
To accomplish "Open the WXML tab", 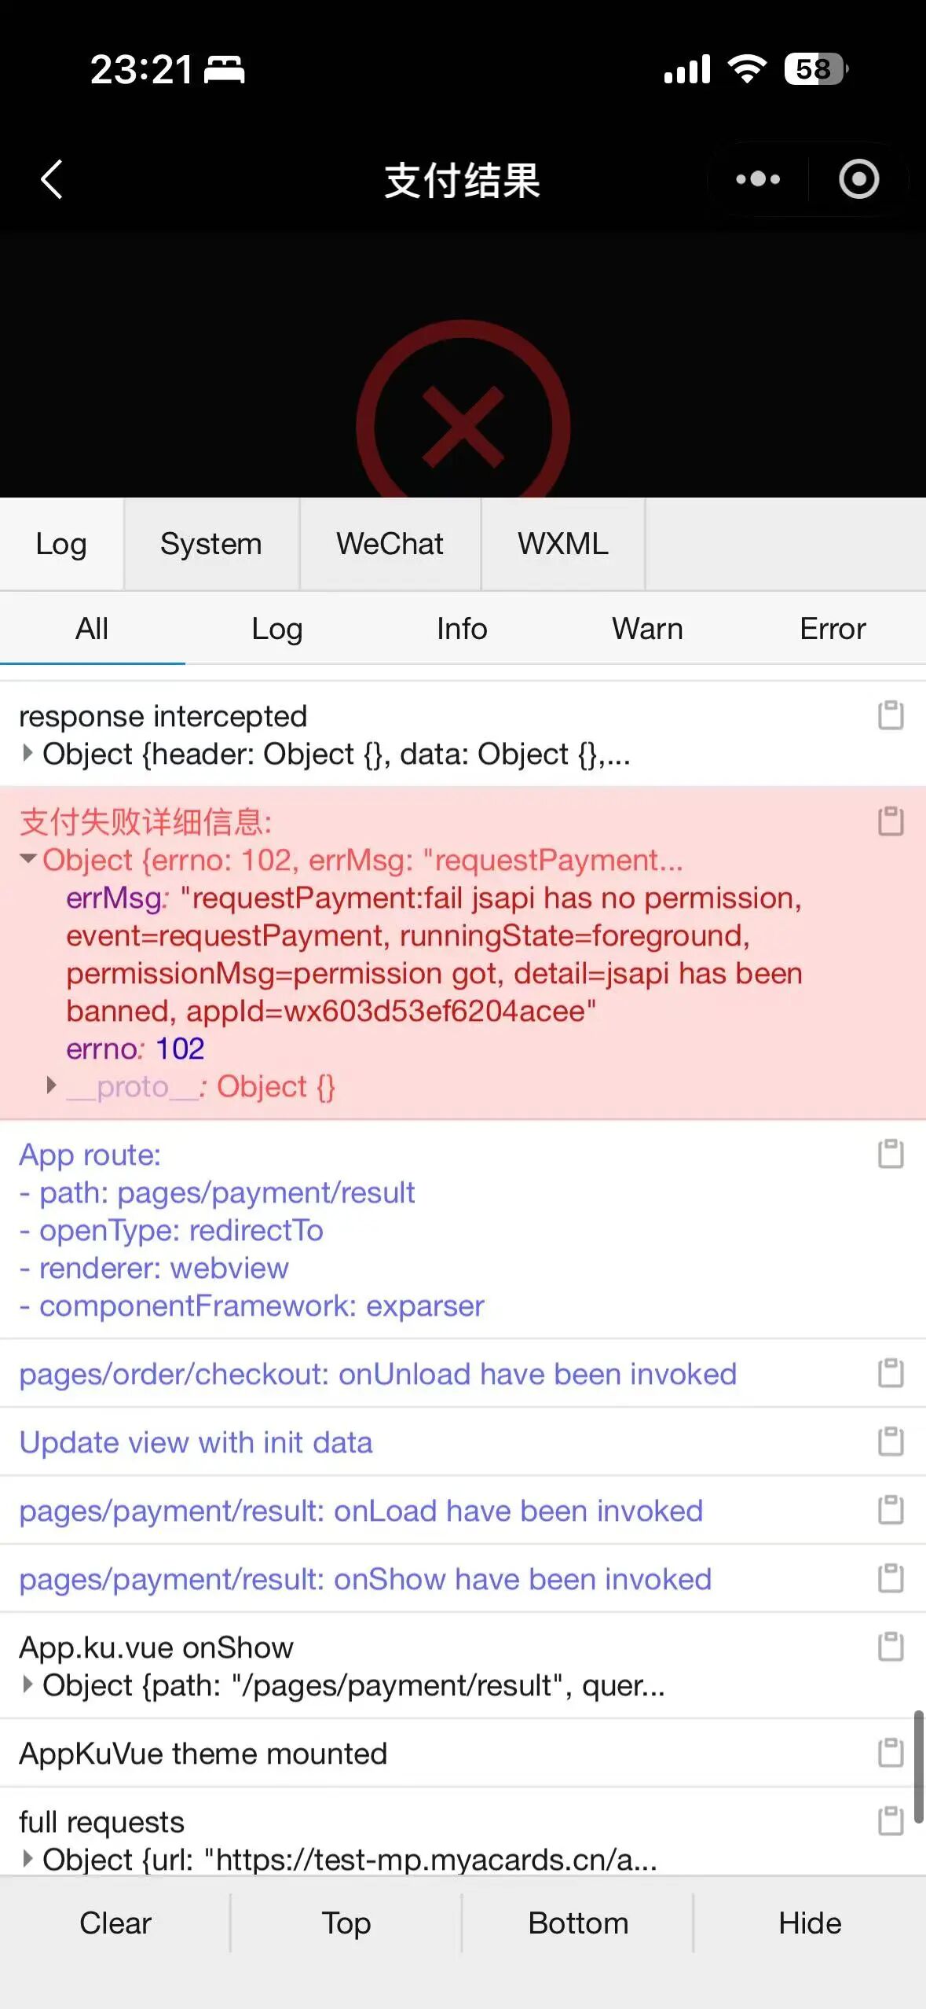I will [x=563, y=544].
